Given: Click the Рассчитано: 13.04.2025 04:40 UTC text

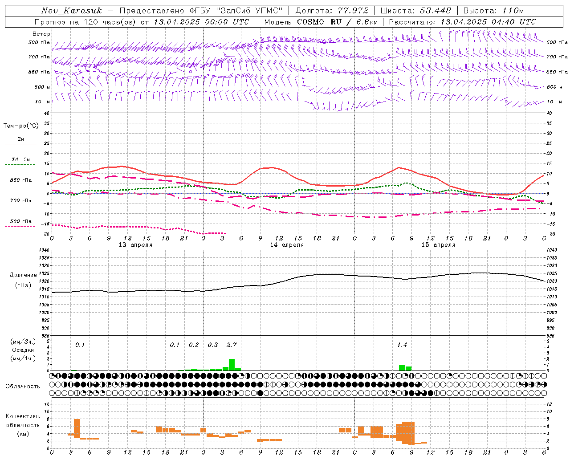Looking at the screenshot, I should point(462,22).
